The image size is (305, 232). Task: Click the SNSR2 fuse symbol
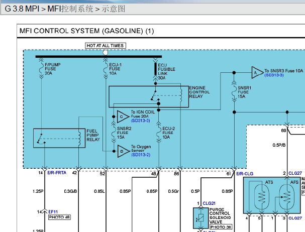[x=114, y=133]
